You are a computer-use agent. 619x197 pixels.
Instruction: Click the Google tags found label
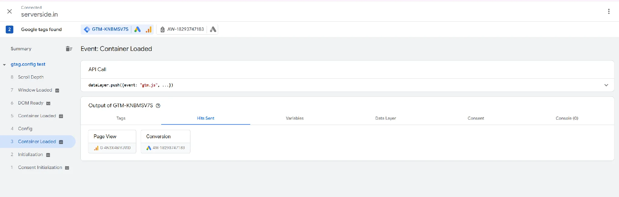41,29
